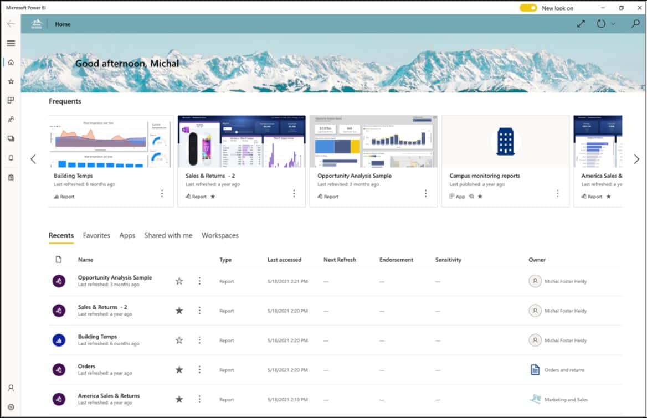Sort by the Name column header
The width and height of the screenshot is (647, 418).
coord(85,260)
